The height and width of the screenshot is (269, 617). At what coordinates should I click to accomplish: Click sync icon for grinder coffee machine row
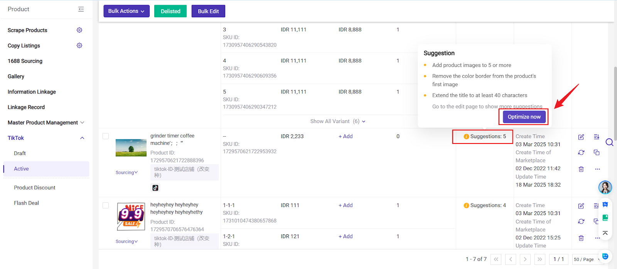(581, 153)
